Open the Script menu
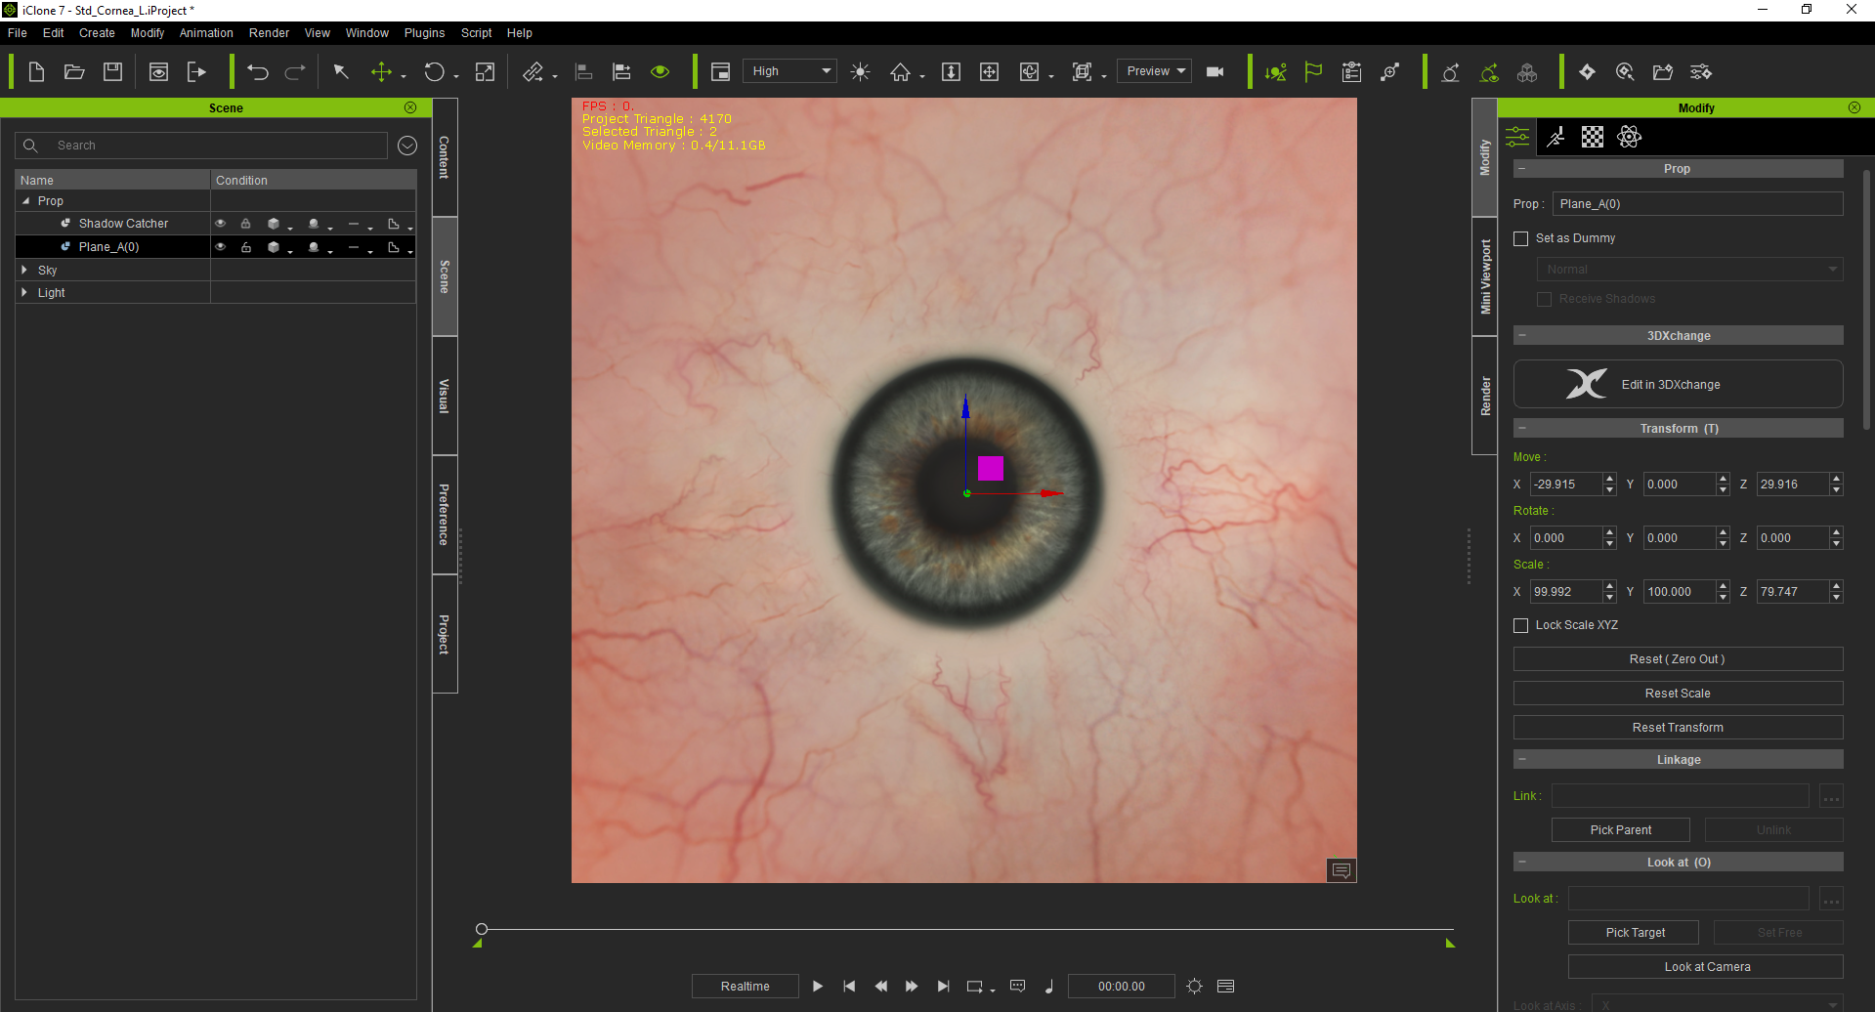Image resolution: width=1875 pixels, height=1012 pixels. (x=477, y=33)
